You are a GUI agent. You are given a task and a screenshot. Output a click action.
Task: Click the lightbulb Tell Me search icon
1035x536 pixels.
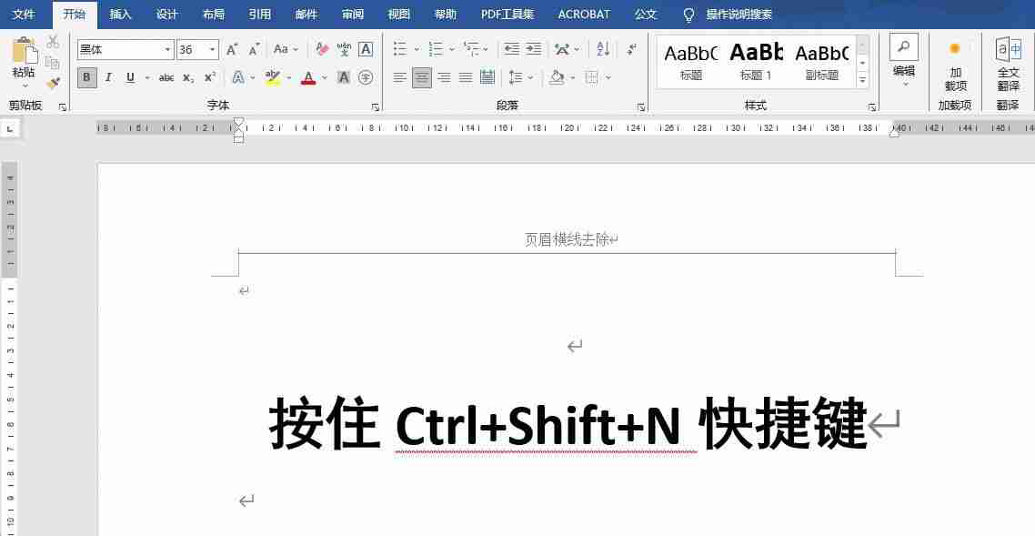(689, 15)
